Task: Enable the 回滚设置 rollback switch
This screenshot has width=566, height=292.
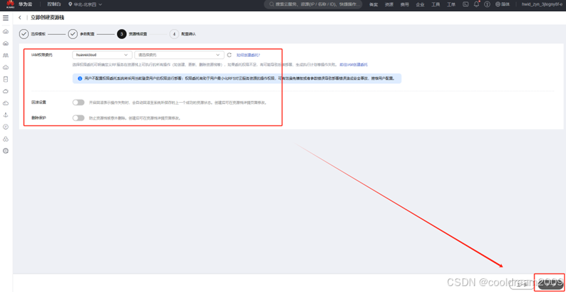Action: [79, 103]
